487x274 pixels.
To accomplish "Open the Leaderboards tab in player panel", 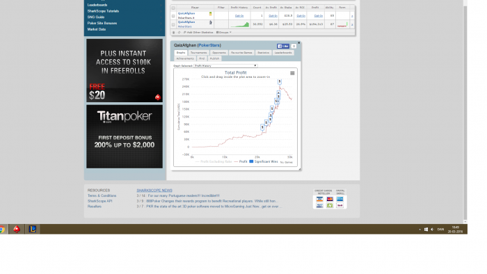I will (x=283, y=53).
